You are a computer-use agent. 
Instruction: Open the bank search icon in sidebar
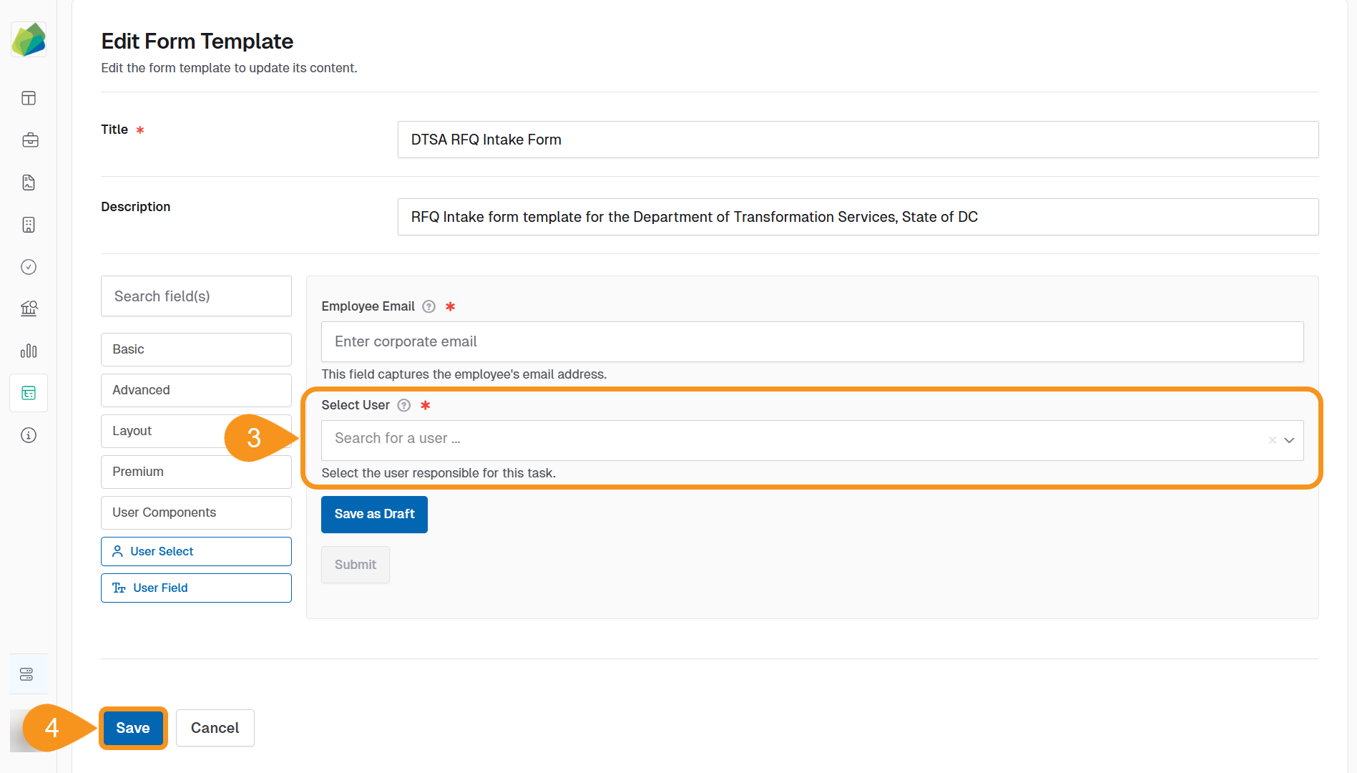29,308
